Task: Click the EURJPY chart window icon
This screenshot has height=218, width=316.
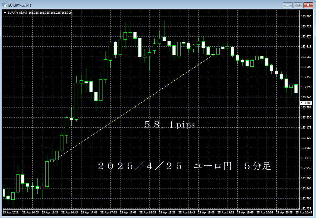Action: pos(5,5)
